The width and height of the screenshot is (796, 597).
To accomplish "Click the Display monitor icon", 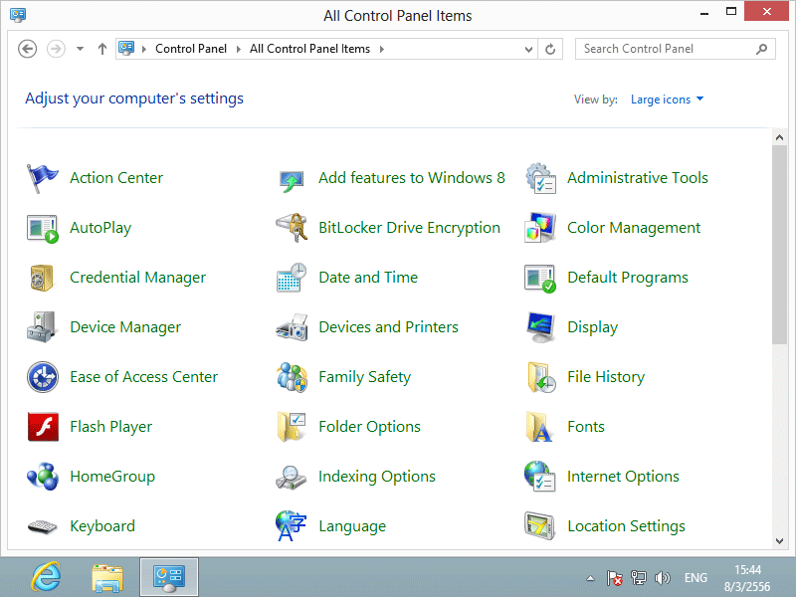I will tap(540, 327).
